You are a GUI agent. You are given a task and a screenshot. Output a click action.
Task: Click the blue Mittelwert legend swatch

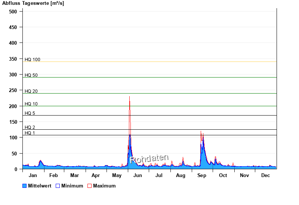24,186
